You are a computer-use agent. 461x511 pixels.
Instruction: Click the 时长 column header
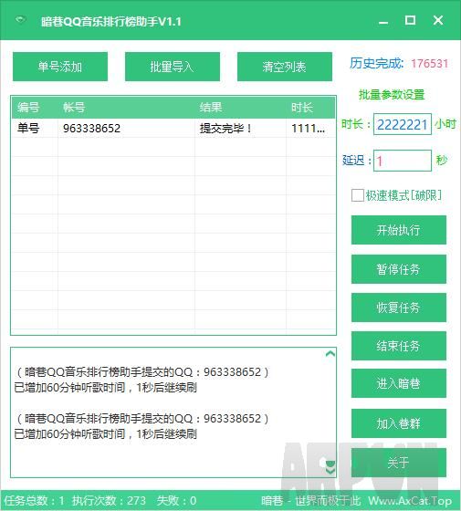click(x=310, y=108)
